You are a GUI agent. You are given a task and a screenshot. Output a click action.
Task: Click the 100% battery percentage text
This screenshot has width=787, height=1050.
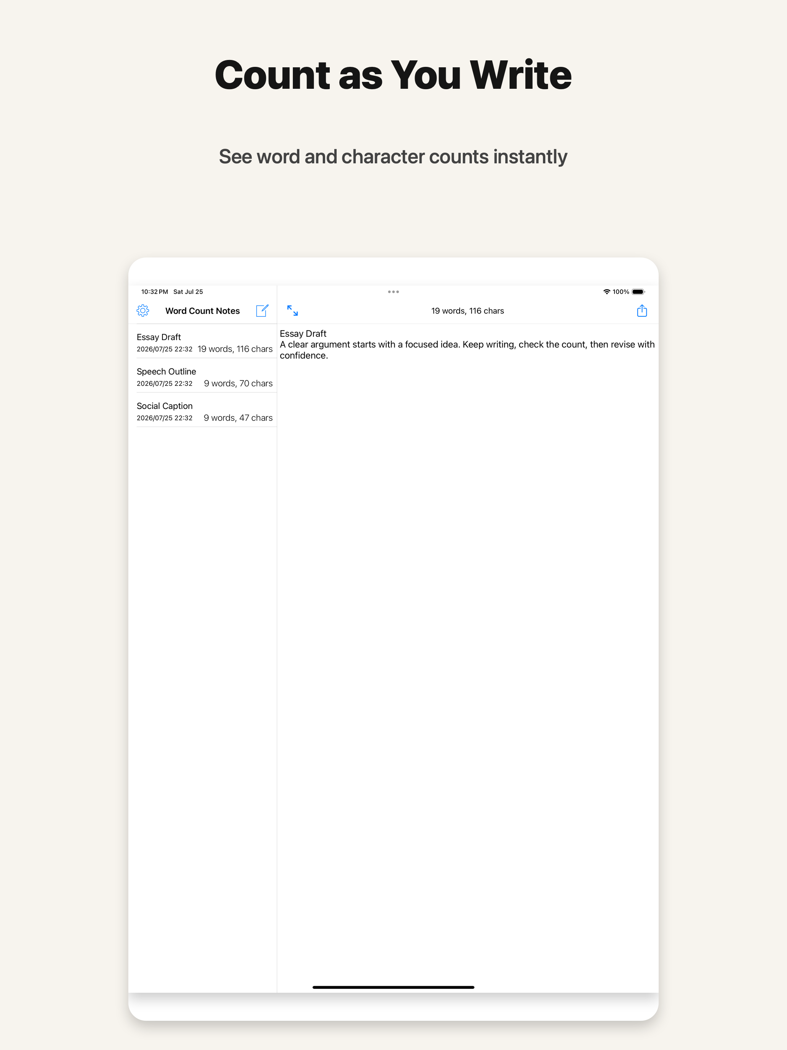tap(620, 291)
